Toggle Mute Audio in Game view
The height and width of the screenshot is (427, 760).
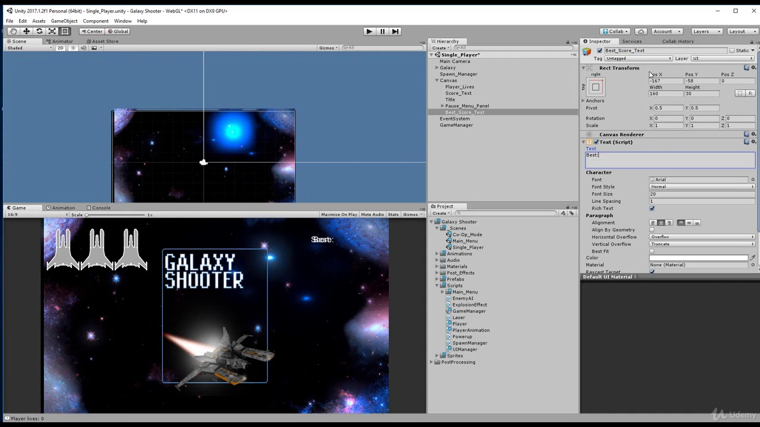372,215
